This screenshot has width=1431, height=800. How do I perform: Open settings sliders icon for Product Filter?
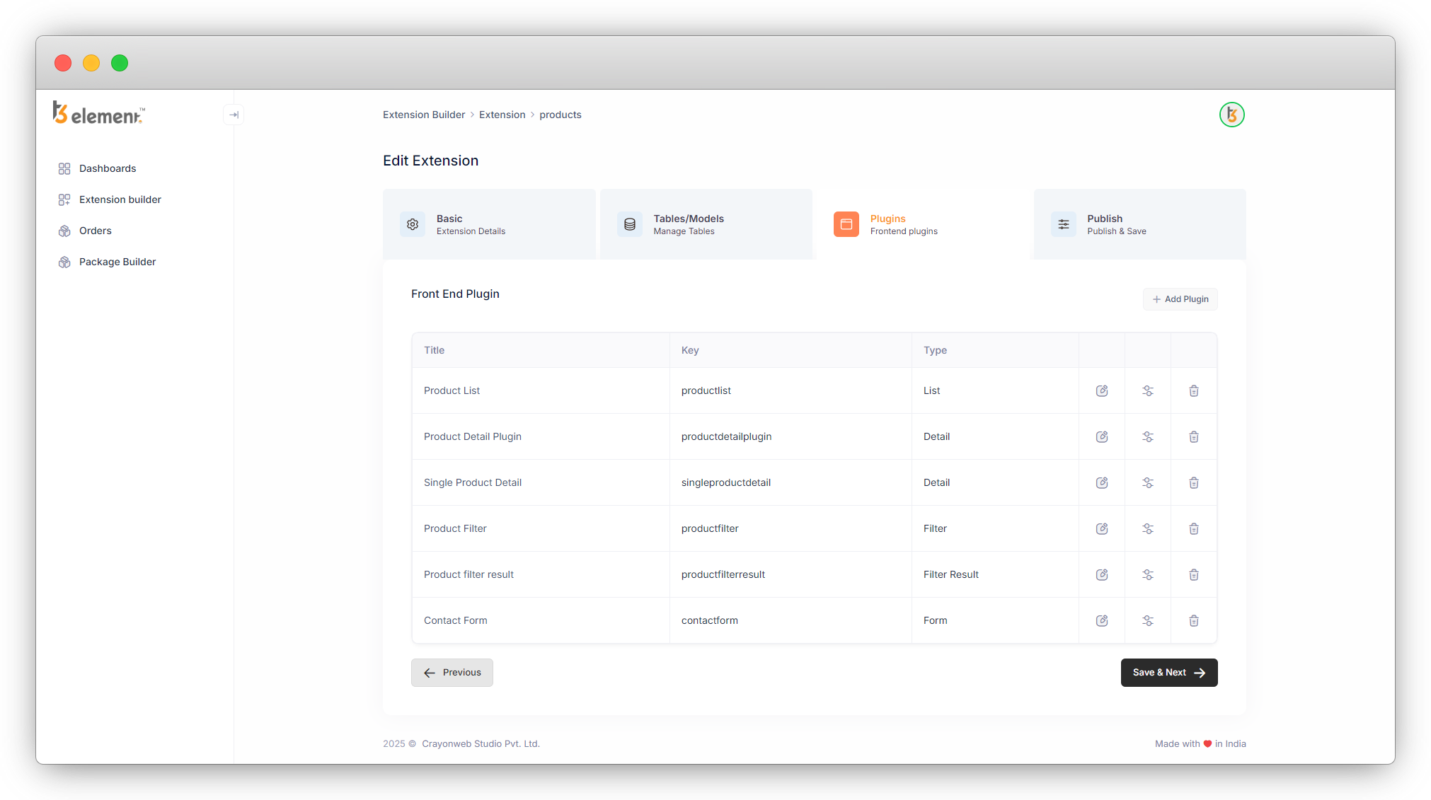tap(1148, 528)
